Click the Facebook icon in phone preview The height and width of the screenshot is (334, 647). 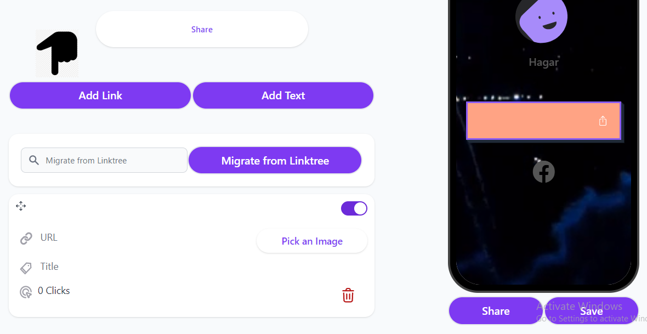pyautogui.click(x=543, y=172)
